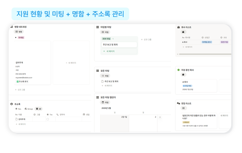This screenshot has height=153, width=242.
Task: Collapse the 마케팅 group triangle
Action: 16,37
